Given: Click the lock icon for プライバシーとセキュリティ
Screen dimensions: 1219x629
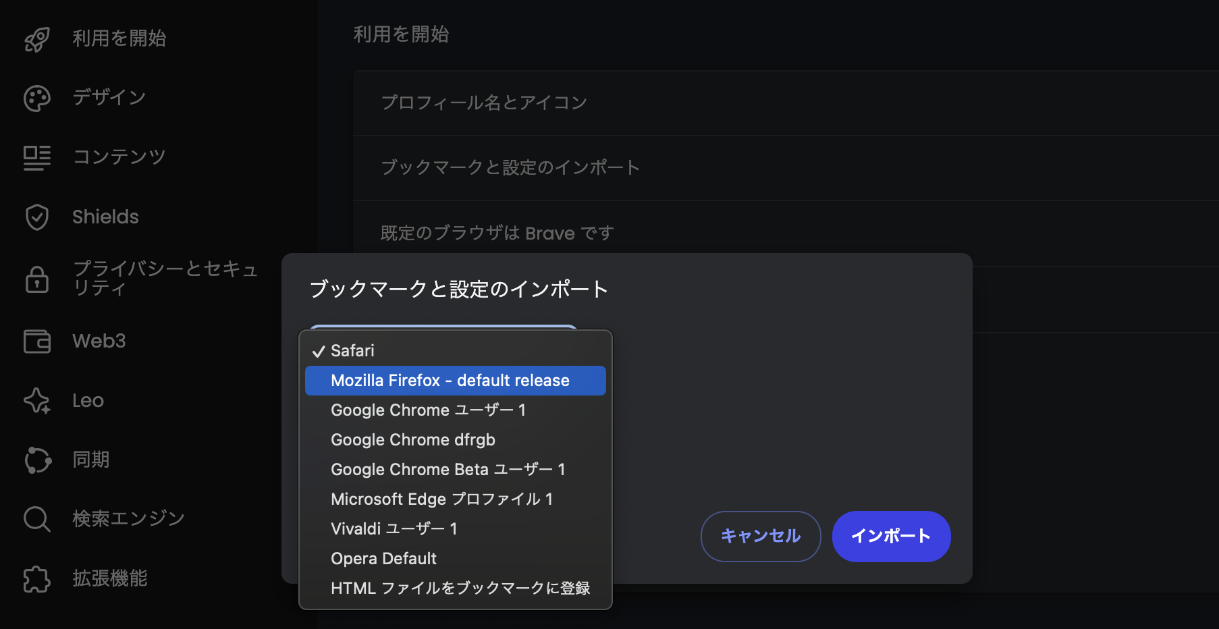Looking at the screenshot, I should [37, 279].
